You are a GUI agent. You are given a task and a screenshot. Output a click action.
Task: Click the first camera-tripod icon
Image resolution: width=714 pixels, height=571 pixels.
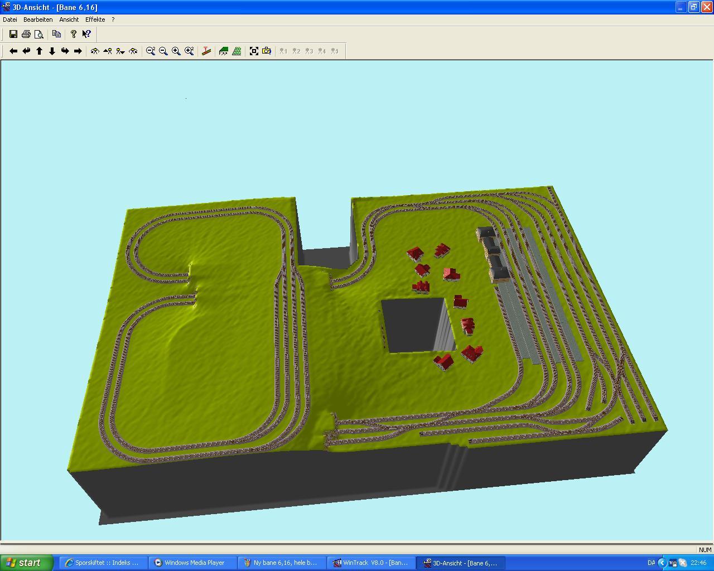[x=95, y=51]
